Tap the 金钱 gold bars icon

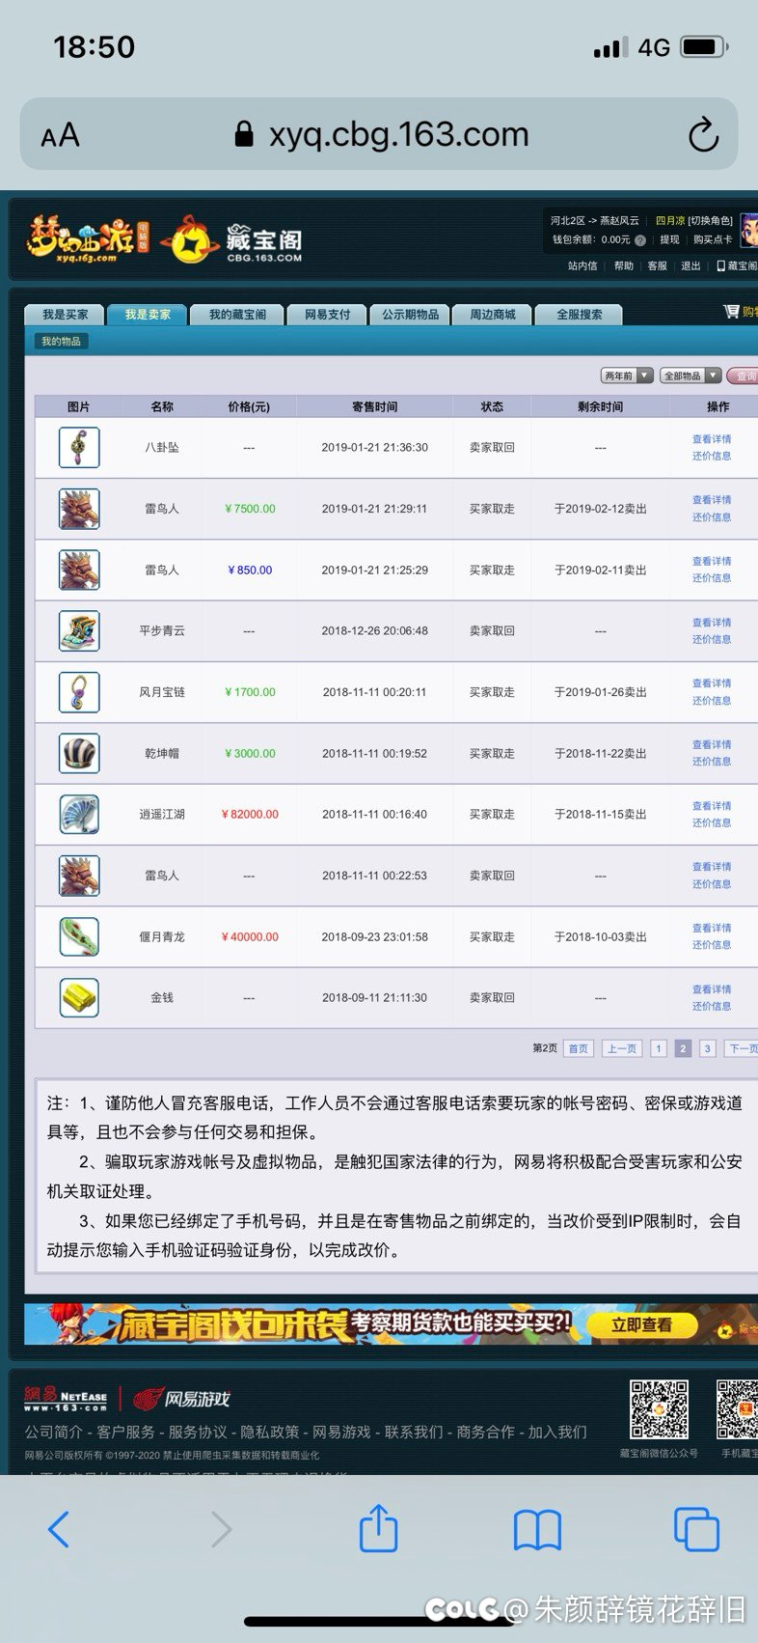click(x=79, y=998)
